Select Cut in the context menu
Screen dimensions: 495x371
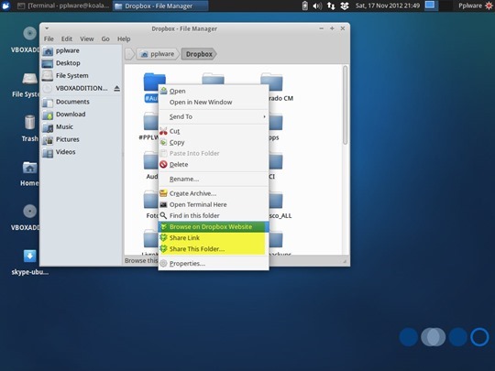[x=214, y=131]
